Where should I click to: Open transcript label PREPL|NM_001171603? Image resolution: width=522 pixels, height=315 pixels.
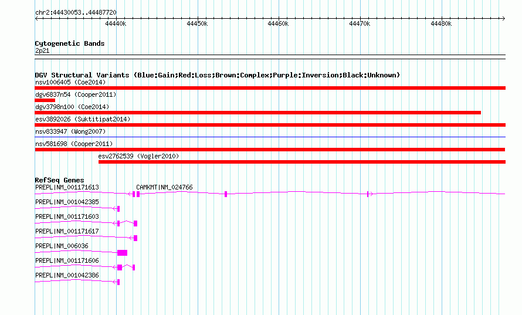[67, 217]
